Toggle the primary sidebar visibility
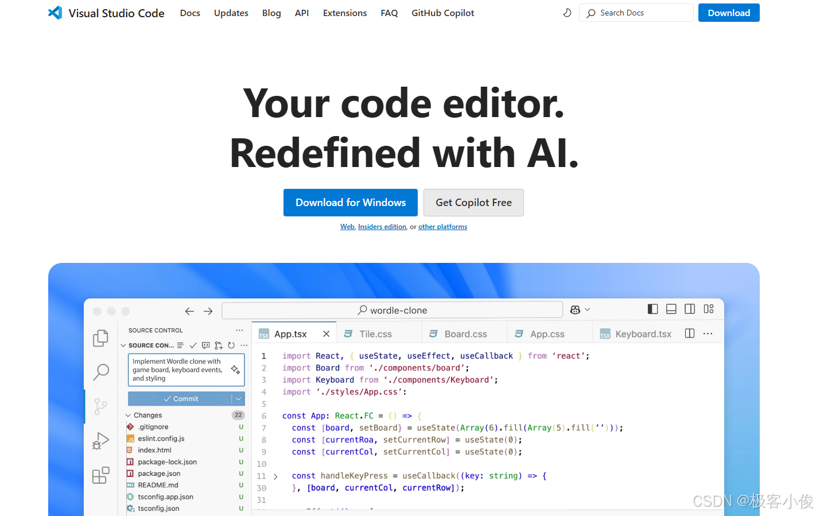This screenshot has width=816, height=516. (652, 309)
